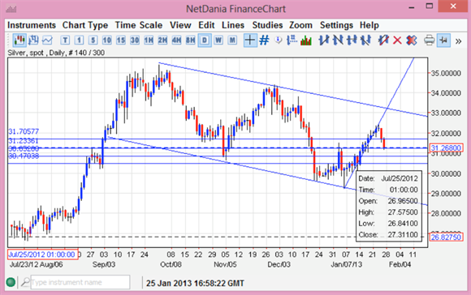Switch to 30 minute time scale

click(x=135, y=41)
